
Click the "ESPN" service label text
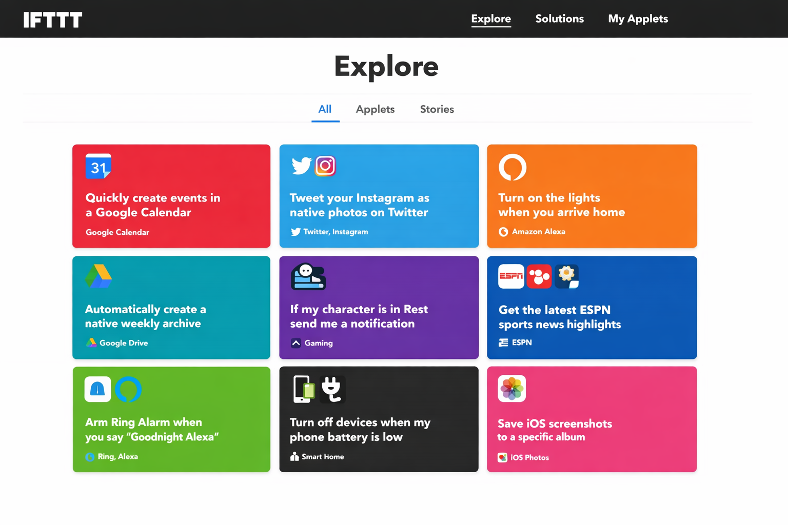[x=522, y=342]
